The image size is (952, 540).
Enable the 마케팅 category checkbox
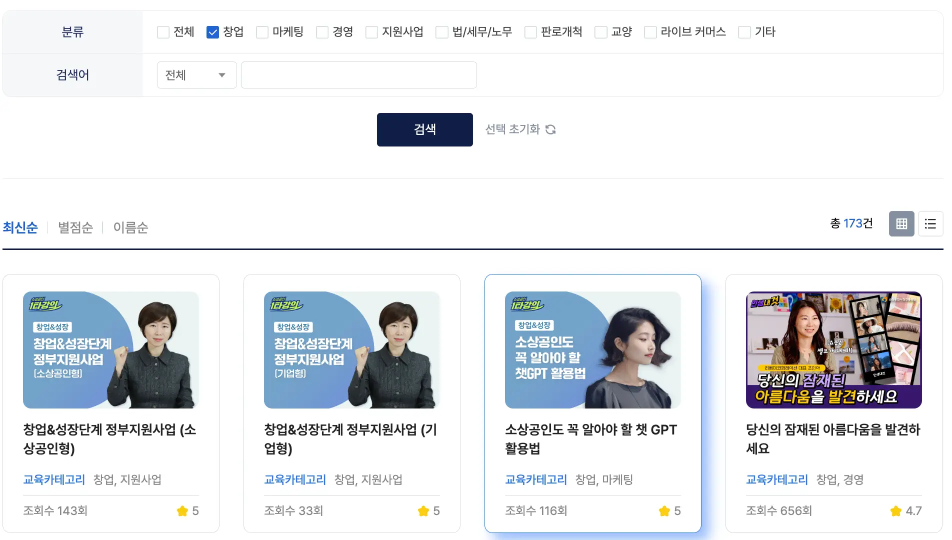pos(261,31)
